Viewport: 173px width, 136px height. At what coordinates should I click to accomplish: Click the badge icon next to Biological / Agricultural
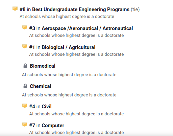25,46
